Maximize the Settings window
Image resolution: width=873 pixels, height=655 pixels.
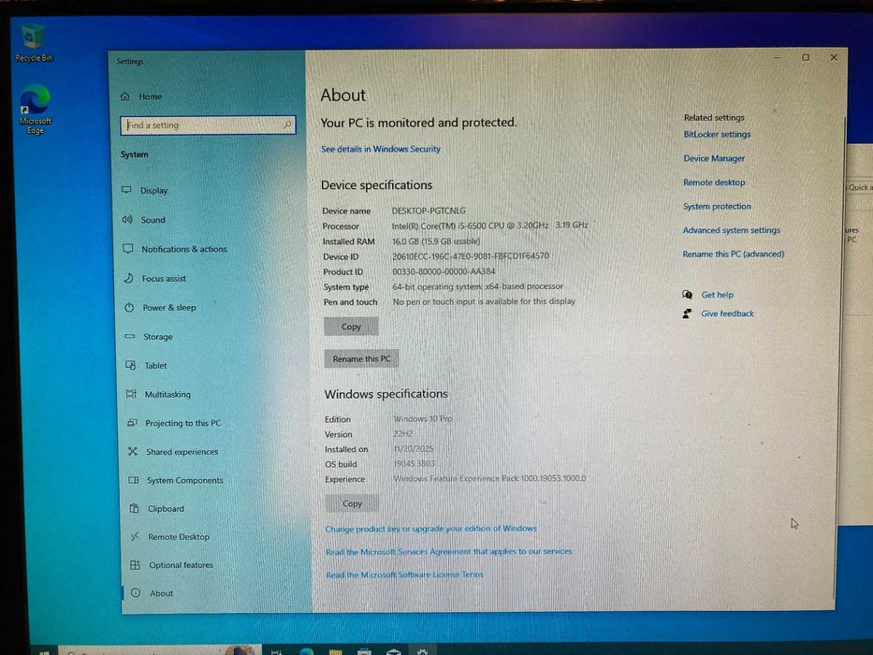click(805, 57)
